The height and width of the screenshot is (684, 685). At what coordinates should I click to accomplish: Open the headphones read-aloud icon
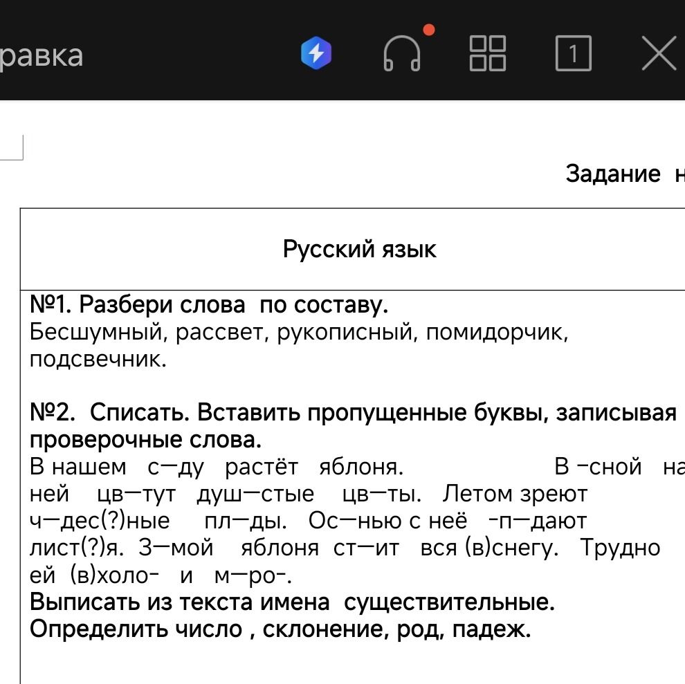pos(402,53)
